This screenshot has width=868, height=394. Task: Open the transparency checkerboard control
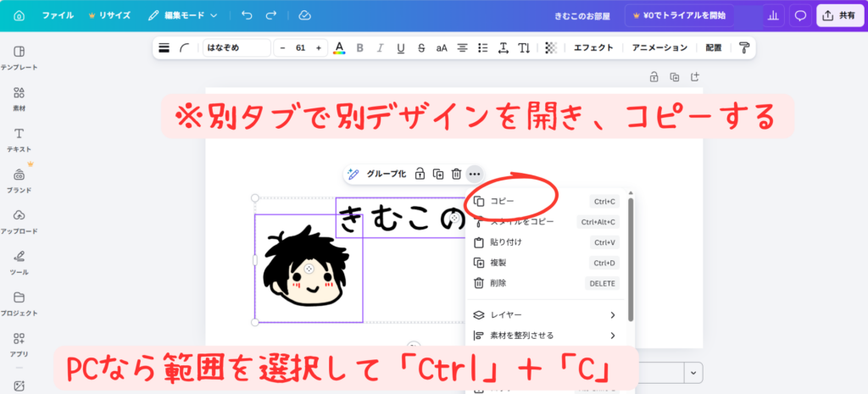point(551,47)
